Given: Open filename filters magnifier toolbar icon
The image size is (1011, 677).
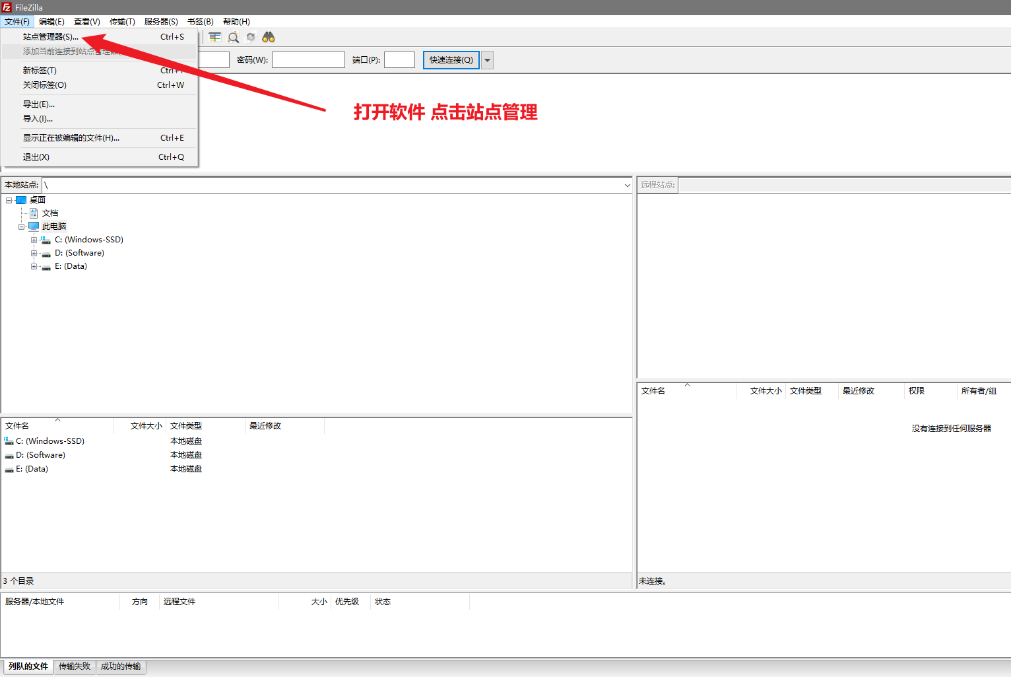Looking at the screenshot, I should (x=233, y=37).
